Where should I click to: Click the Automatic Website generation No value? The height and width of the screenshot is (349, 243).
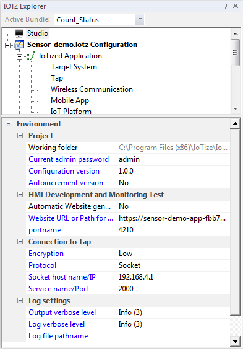pyautogui.click(x=173, y=206)
